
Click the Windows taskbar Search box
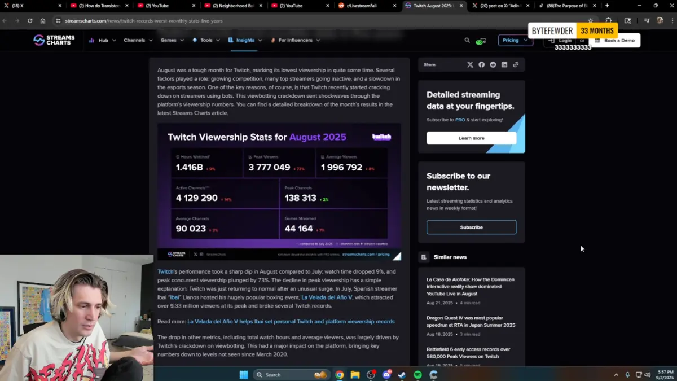(291, 375)
